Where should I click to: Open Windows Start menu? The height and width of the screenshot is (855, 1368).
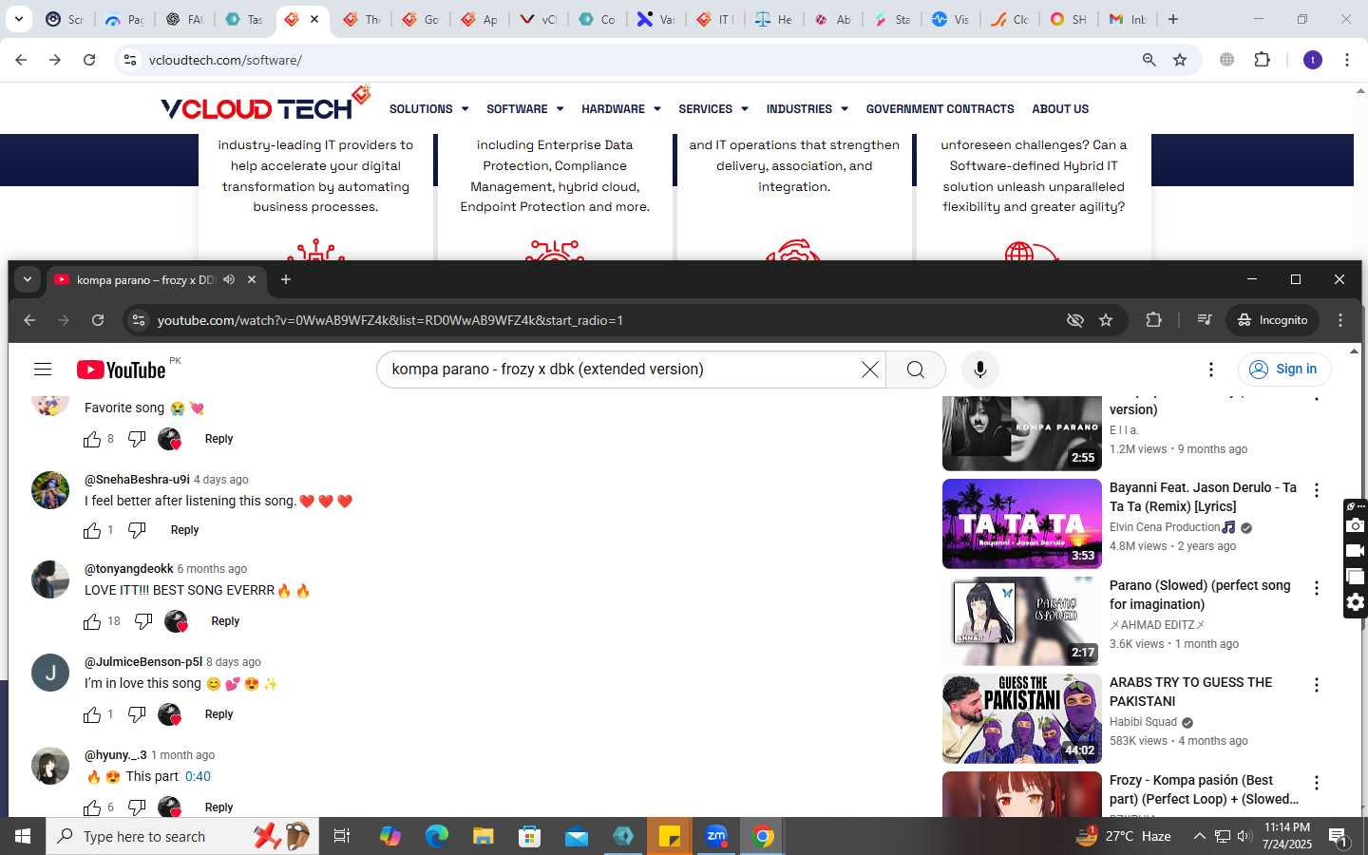click(23, 836)
